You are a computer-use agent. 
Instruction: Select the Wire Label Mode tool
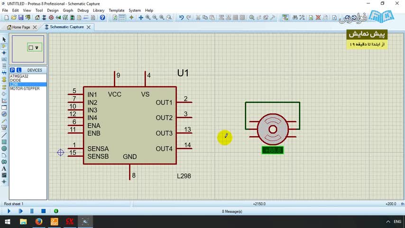click(4, 59)
